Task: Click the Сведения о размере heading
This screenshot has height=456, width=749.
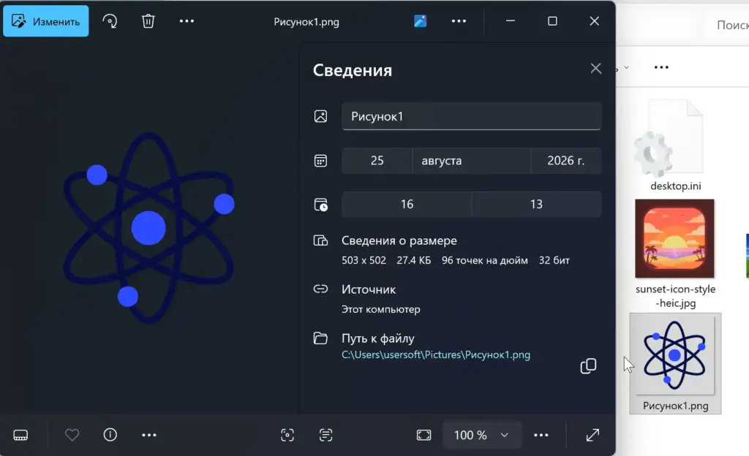Action: point(399,240)
